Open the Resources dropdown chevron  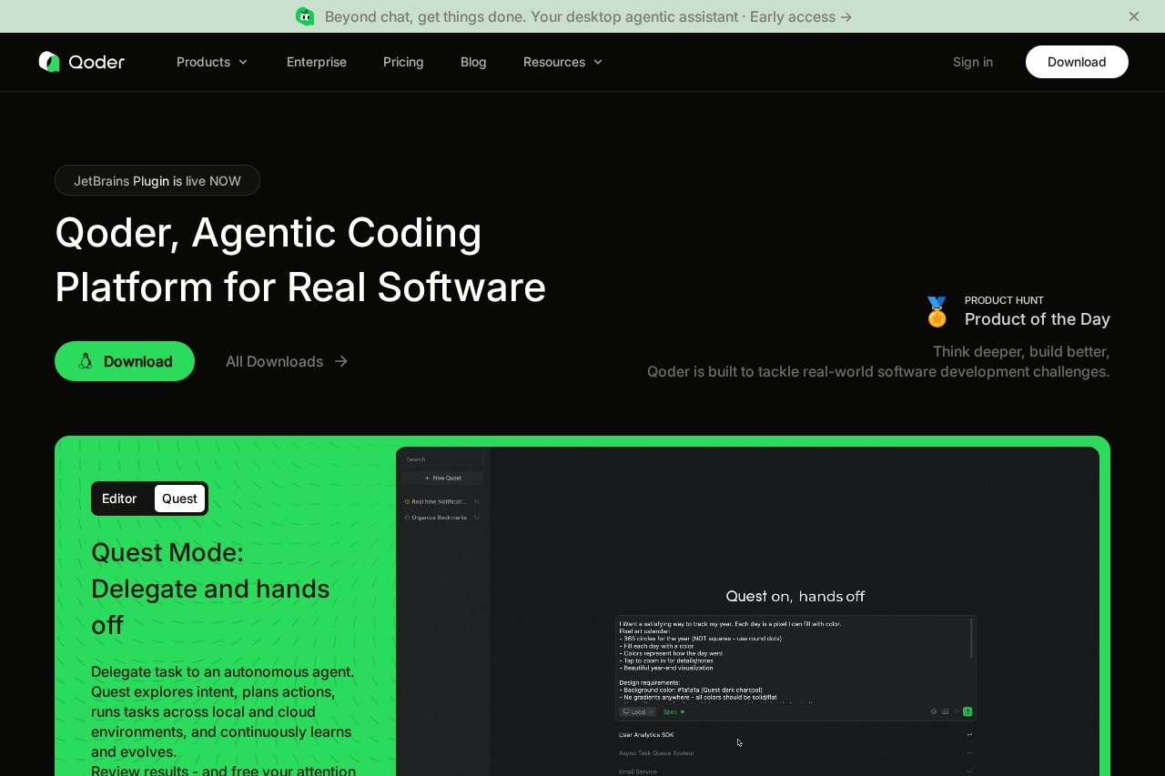click(598, 62)
